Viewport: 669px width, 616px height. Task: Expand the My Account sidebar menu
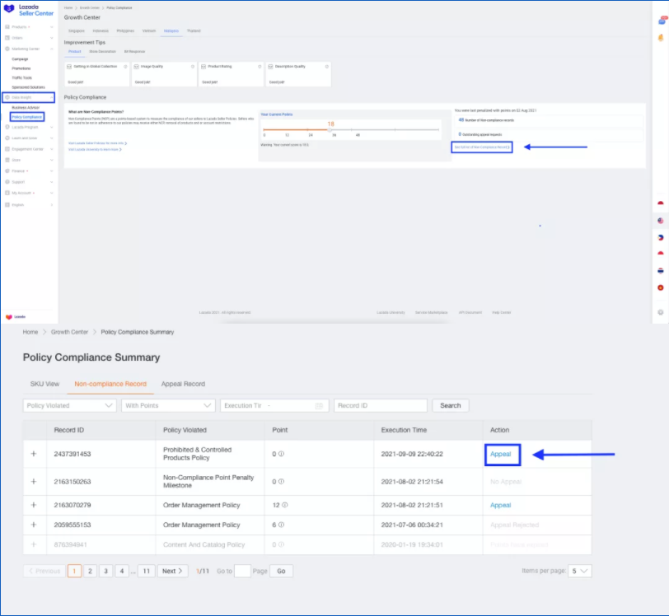coord(29,194)
